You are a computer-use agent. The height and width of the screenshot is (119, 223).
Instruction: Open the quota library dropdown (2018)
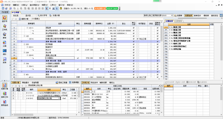click(172, 15)
